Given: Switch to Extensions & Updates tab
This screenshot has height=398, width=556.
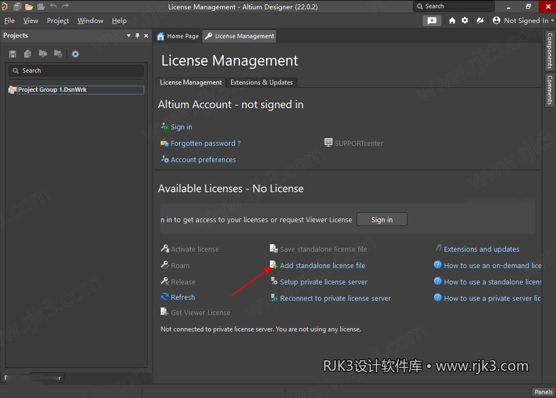Looking at the screenshot, I should tap(262, 82).
